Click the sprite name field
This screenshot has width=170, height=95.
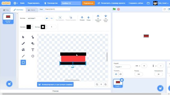click(x=122, y=67)
